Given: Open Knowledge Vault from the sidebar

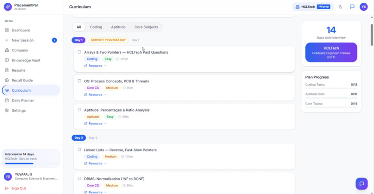Looking at the screenshot, I should click(31, 60).
